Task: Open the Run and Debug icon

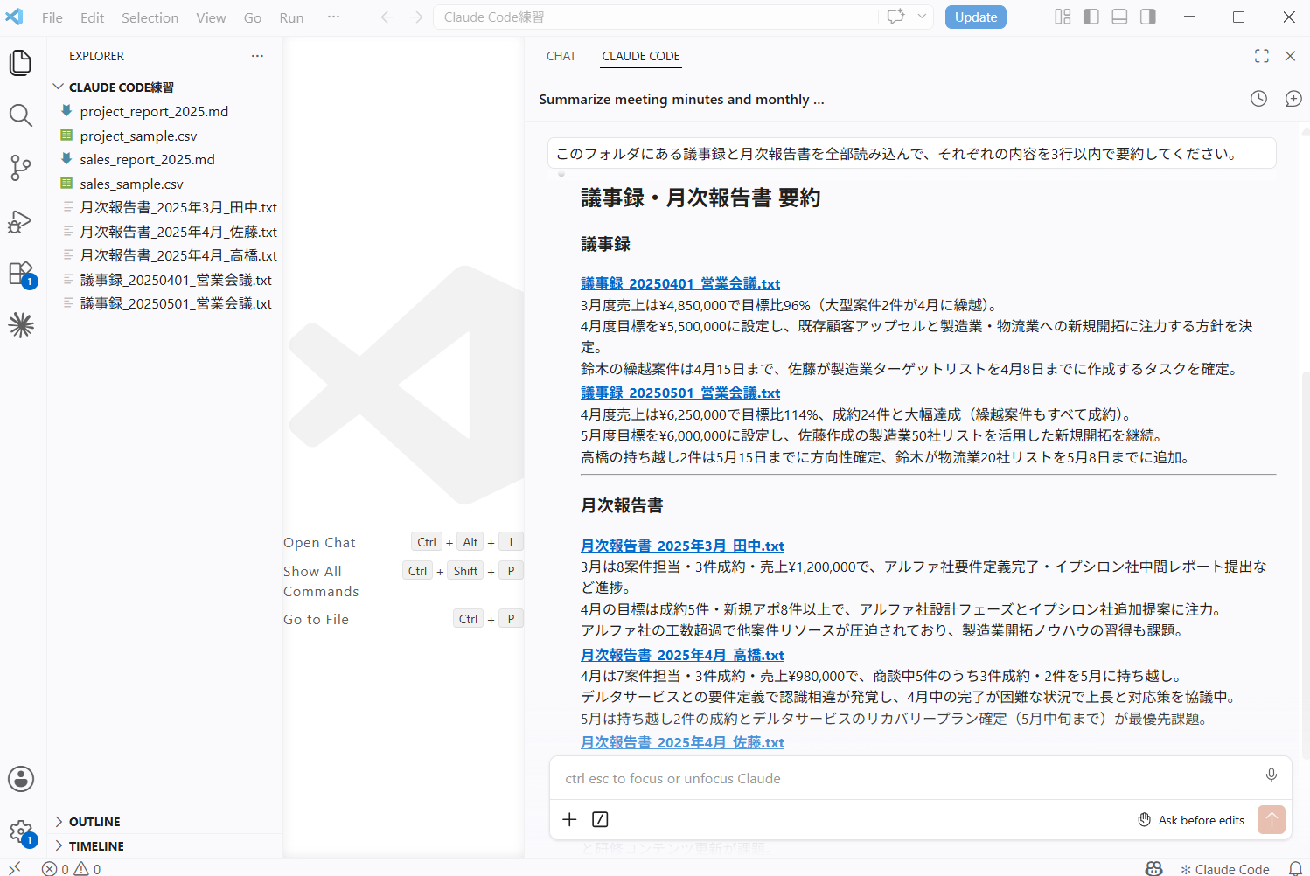Action: (21, 221)
